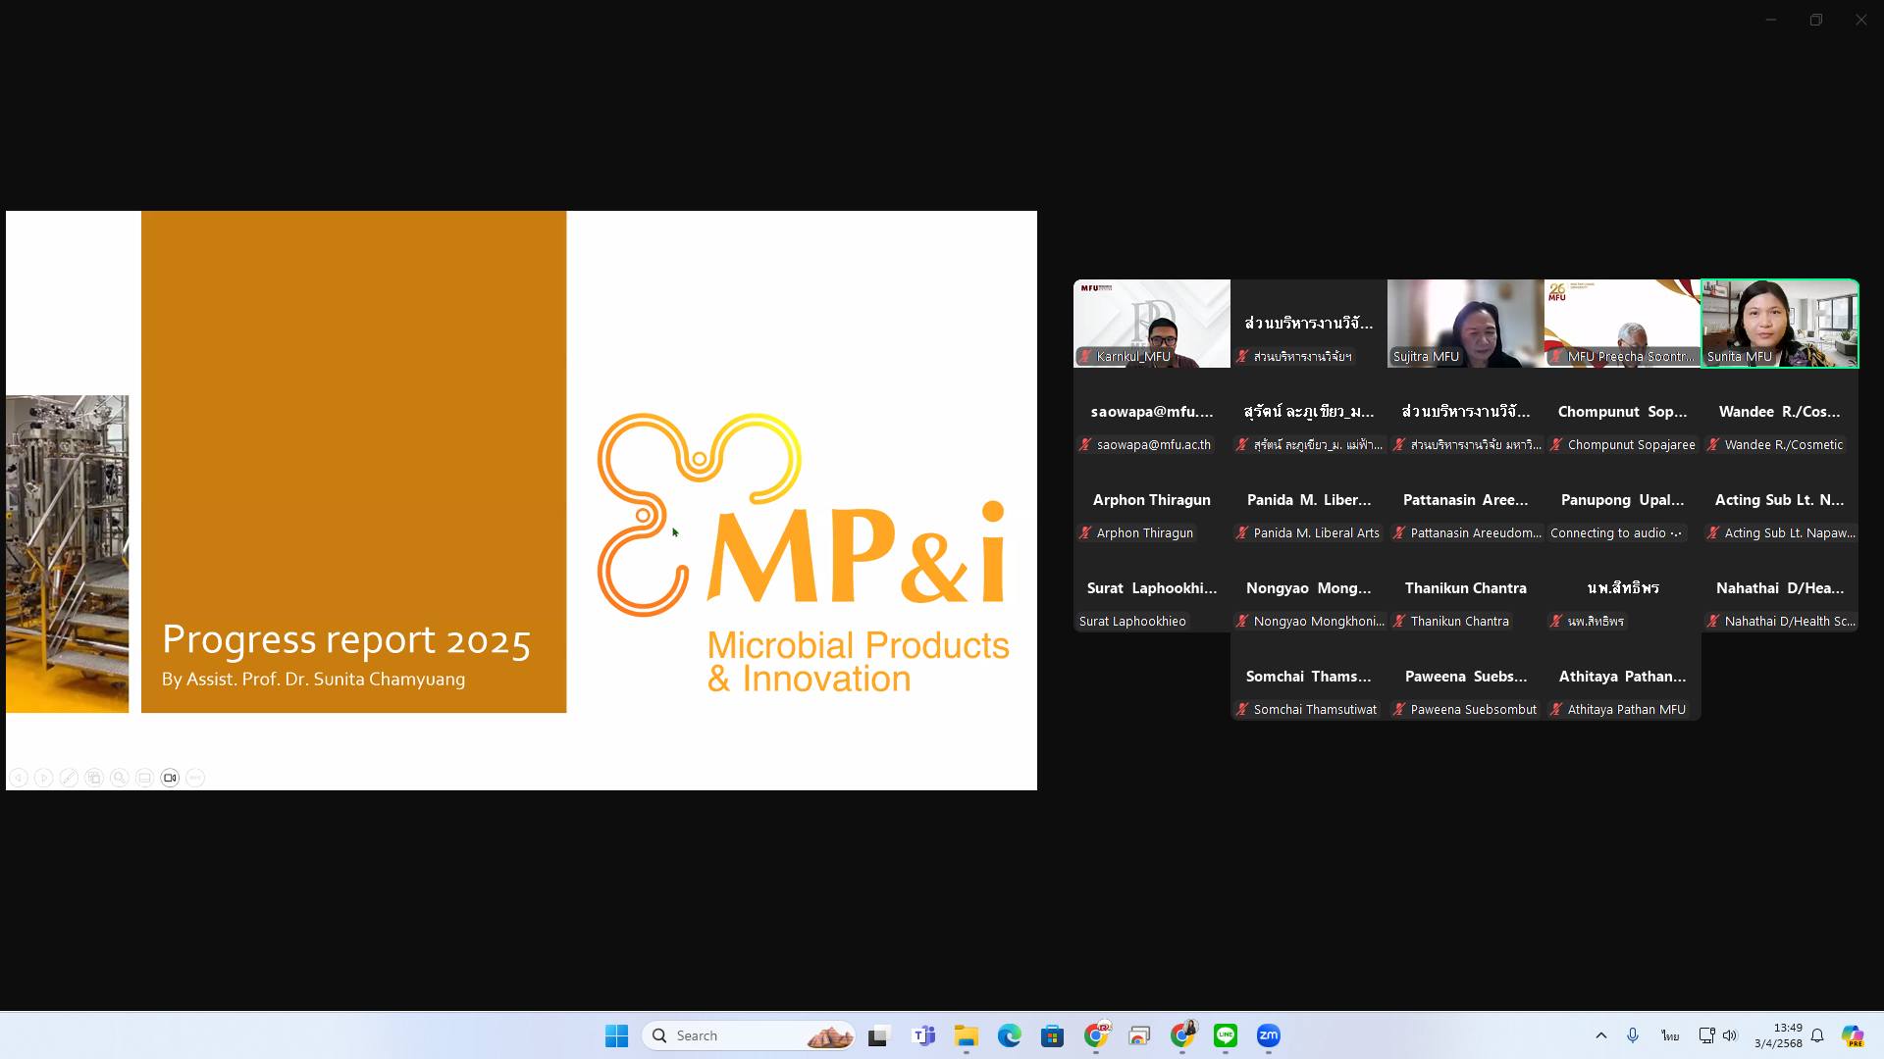Image resolution: width=1884 pixels, height=1059 pixels.
Task: Click the muted mic icon beside saowapa@mfu.ac.th
Action: tap(1085, 445)
